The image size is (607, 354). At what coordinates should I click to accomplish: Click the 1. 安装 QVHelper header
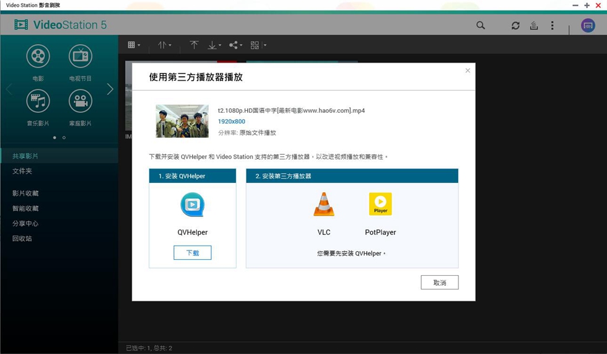click(193, 176)
